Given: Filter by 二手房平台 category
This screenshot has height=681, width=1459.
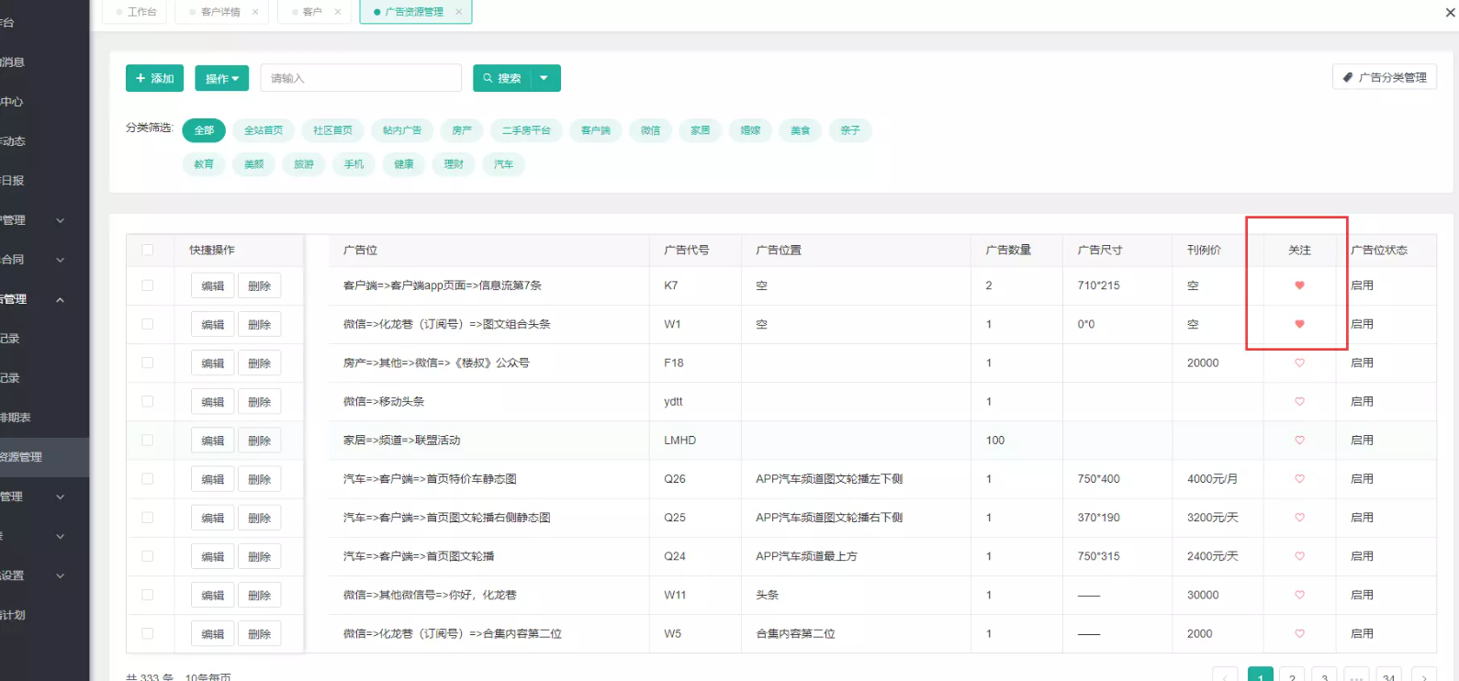Looking at the screenshot, I should point(526,130).
